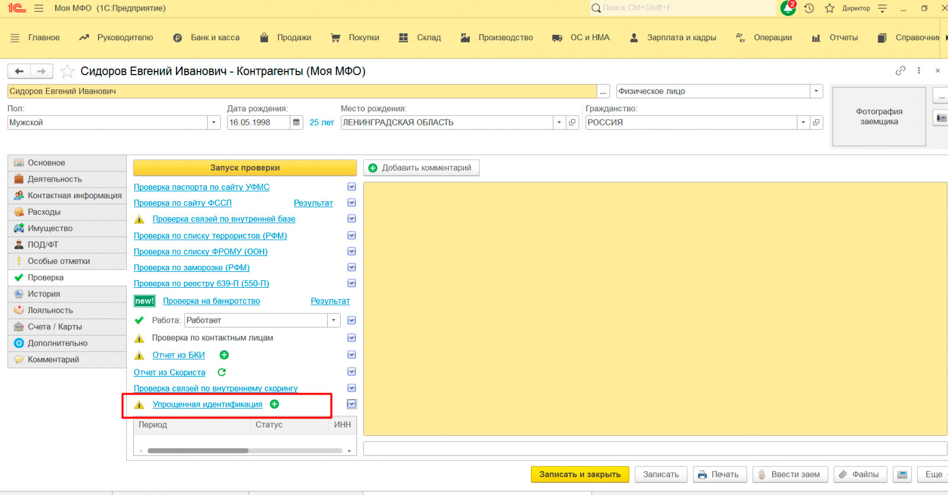Toggle checkbox for 639-П registry check
Viewport: 948px width, 495px height.
pos(351,283)
